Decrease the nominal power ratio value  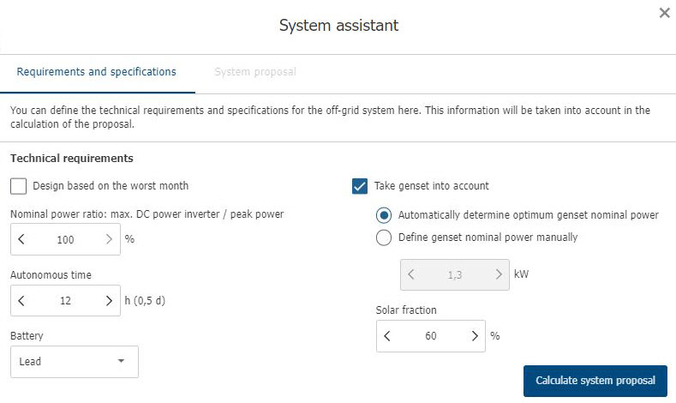21,239
